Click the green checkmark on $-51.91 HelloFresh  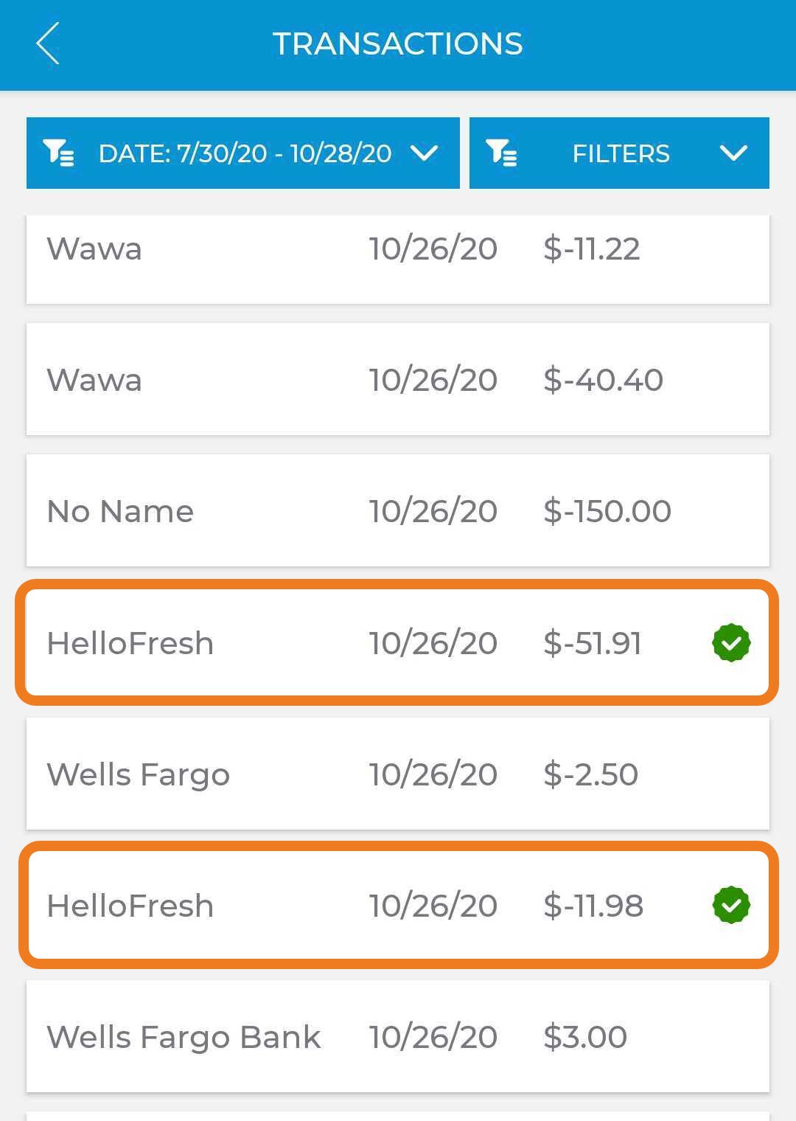pyautogui.click(x=731, y=643)
